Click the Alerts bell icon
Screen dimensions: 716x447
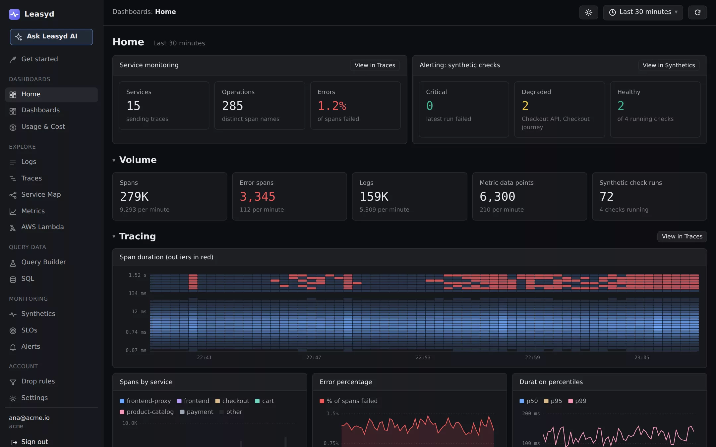pyautogui.click(x=13, y=347)
